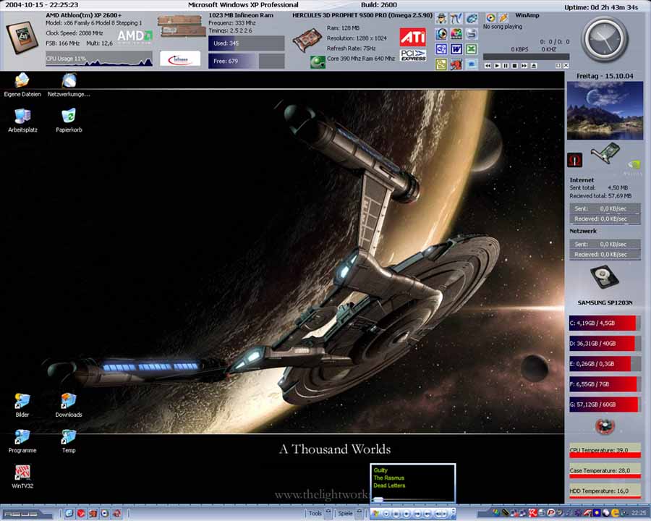The image size is (651, 521).
Task: Click the yellow e icon in system tray
Action: (615, 513)
